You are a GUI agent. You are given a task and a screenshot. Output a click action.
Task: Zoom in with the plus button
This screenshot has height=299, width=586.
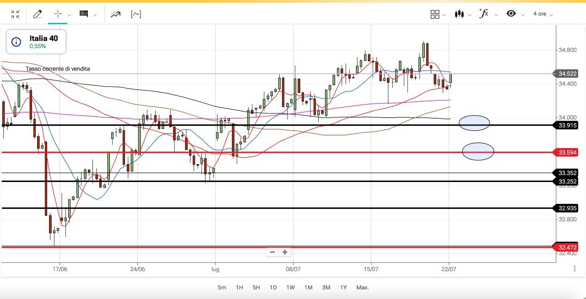coord(285,252)
